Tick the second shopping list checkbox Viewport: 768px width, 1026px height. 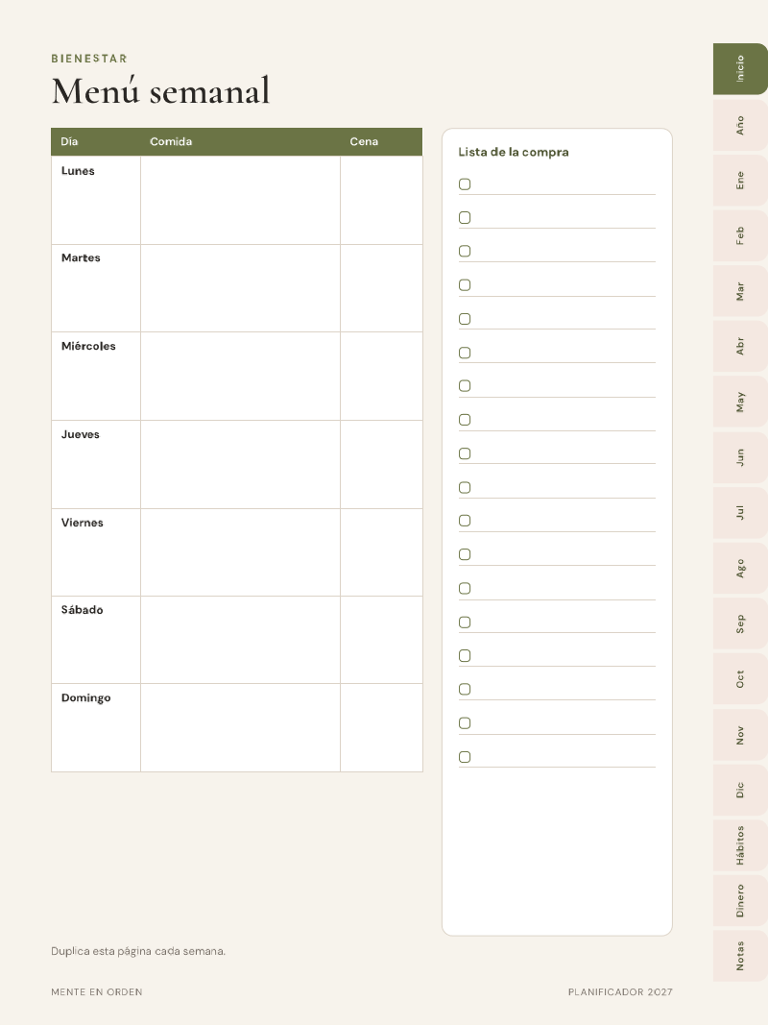(465, 217)
